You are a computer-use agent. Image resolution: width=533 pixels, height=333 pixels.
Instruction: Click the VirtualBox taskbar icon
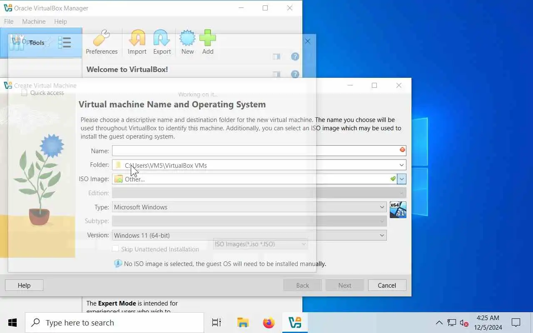pos(295,323)
